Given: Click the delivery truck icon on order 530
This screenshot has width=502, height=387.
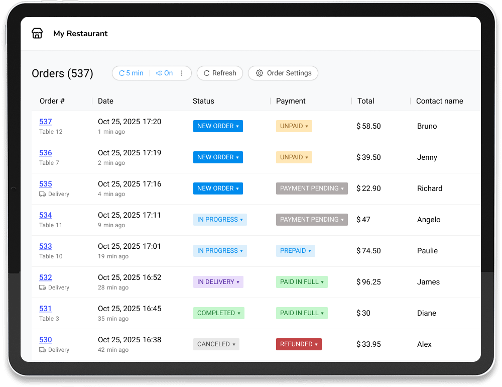Looking at the screenshot, I should [43, 350].
